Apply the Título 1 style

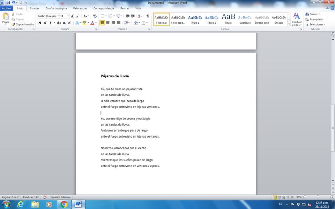click(195, 19)
